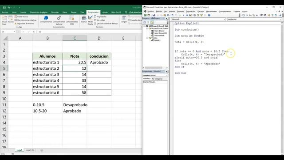Open the Archivo tab in Excel
The width and height of the screenshot is (284, 160).
(5, 12)
